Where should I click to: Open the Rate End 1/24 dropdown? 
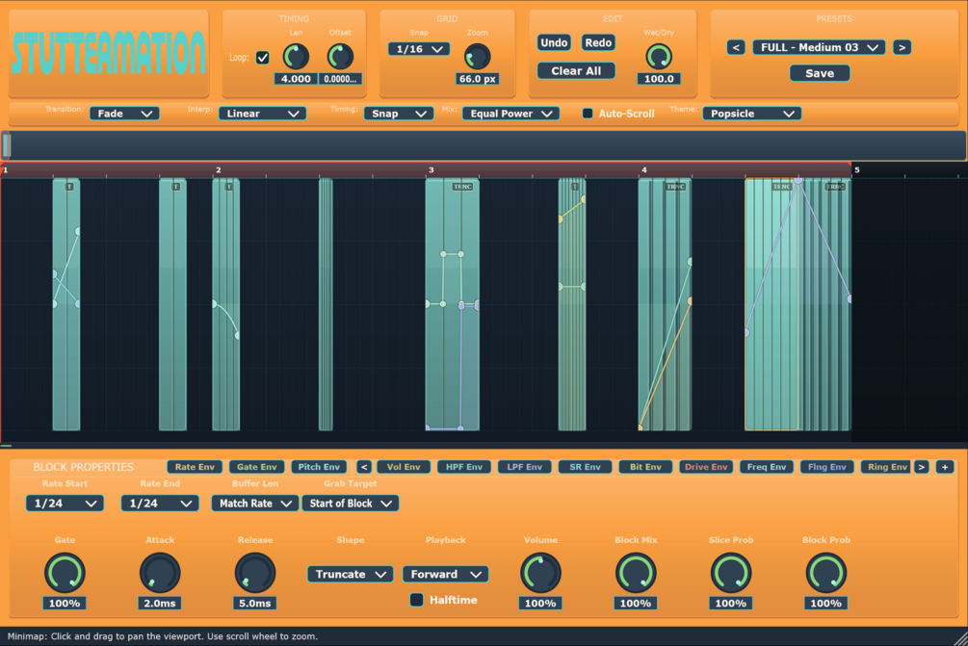tap(160, 504)
